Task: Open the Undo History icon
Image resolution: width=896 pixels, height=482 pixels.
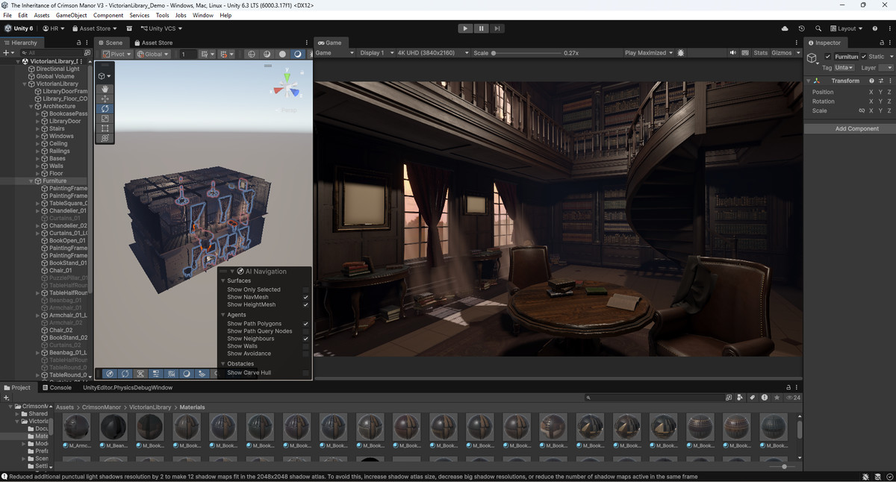Action: tap(802, 28)
